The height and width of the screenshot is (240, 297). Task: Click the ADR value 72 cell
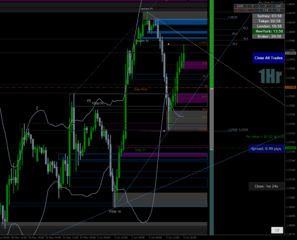(x=278, y=10)
